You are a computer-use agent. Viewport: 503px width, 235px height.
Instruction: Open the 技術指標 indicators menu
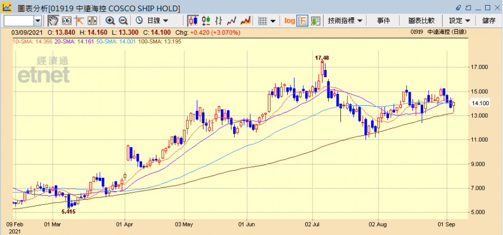pyautogui.click(x=345, y=21)
